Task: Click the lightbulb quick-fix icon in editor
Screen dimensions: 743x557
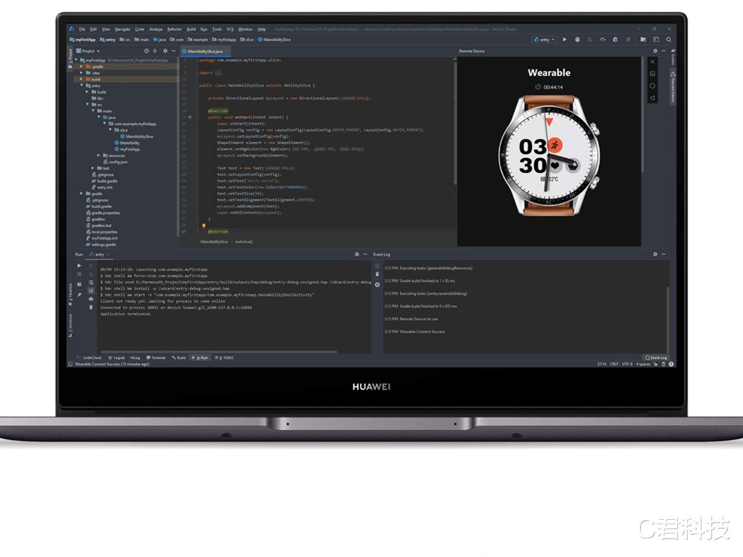Action: (204, 226)
